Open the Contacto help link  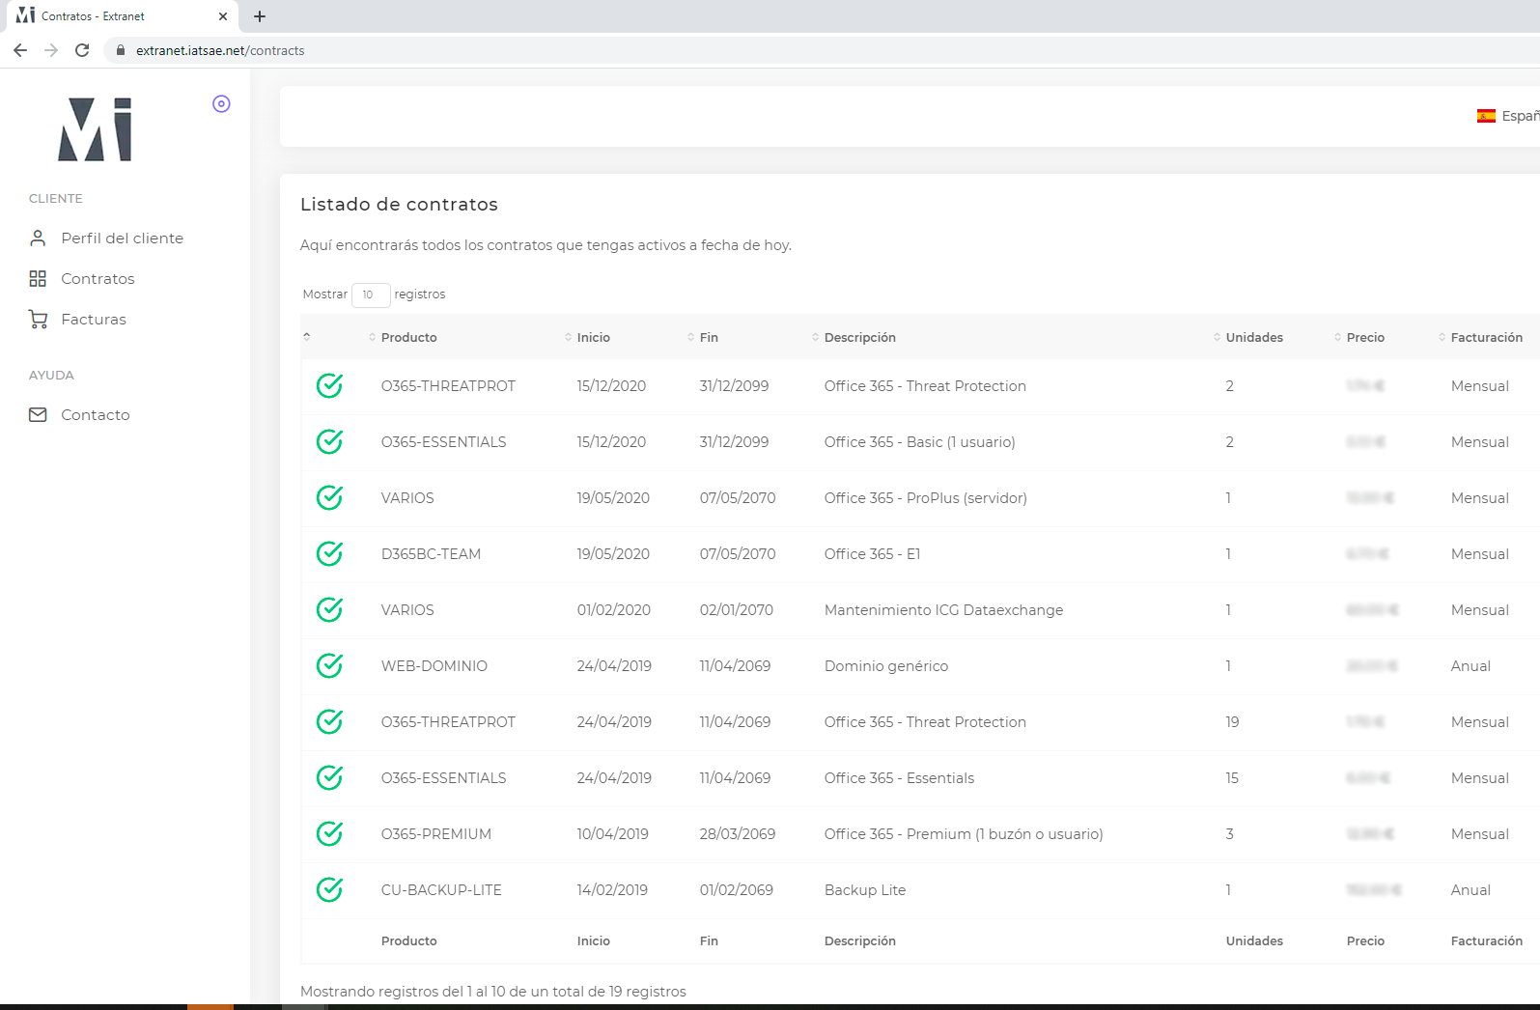(95, 415)
